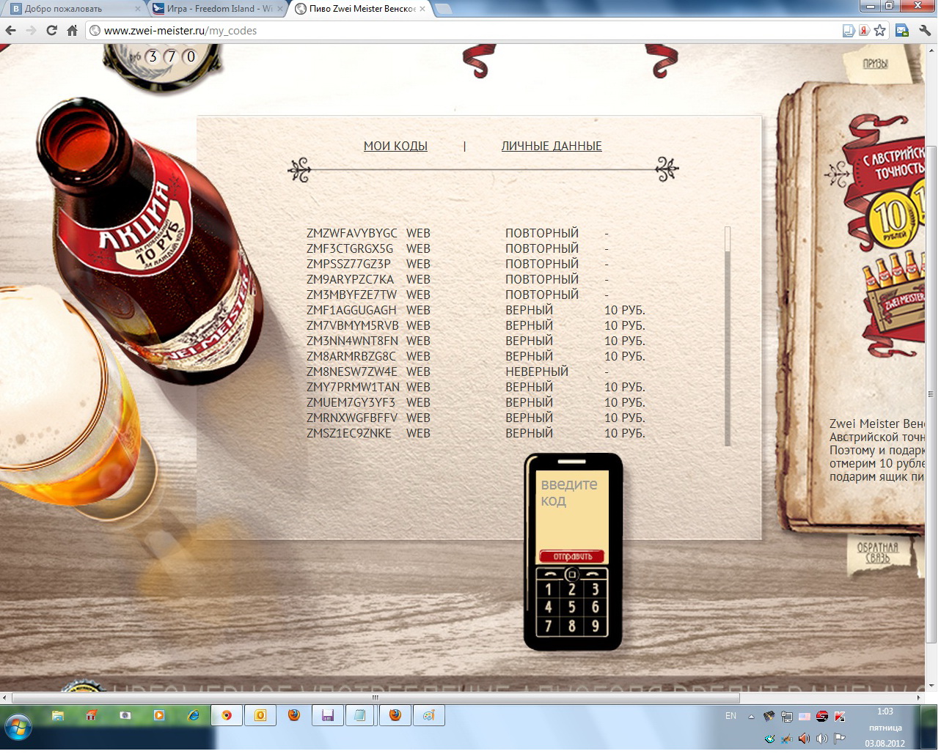This screenshot has height=754, width=941.
Task: Tap digit 5 on the phone keypad
Action: [x=572, y=607]
